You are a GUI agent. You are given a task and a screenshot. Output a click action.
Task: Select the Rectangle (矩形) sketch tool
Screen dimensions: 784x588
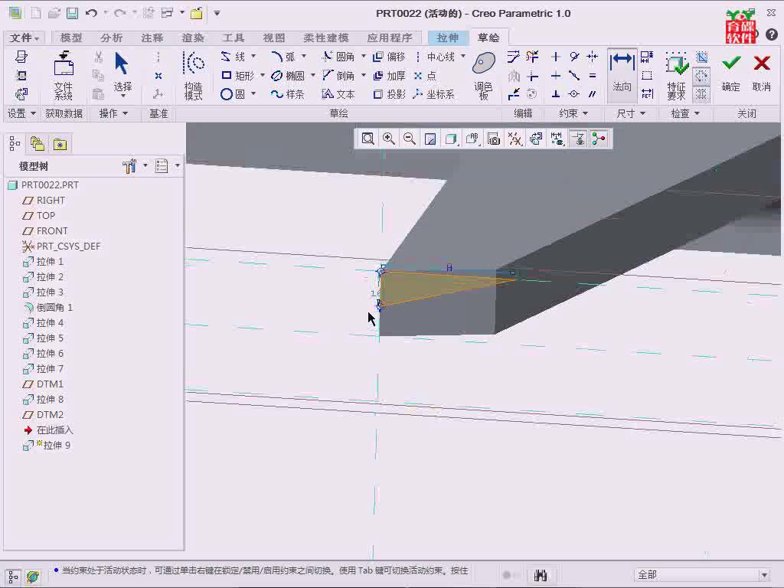point(237,76)
